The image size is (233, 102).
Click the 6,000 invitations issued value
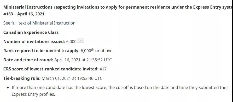pyautogui.click(x=71, y=42)
